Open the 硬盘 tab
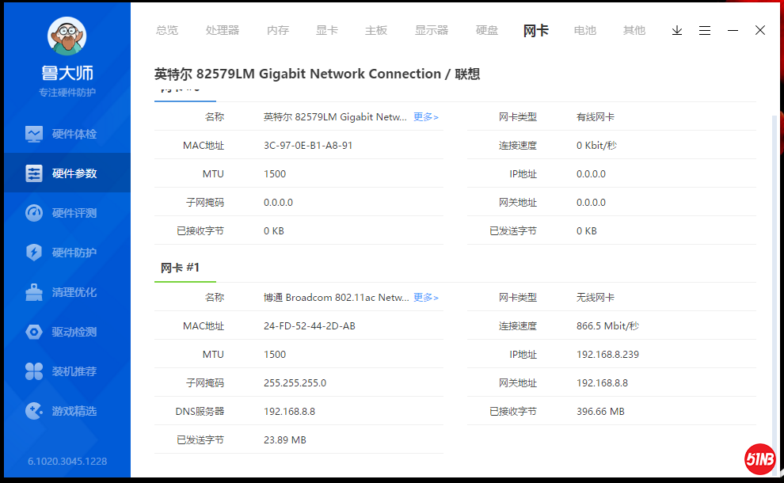 click(487, 30)
